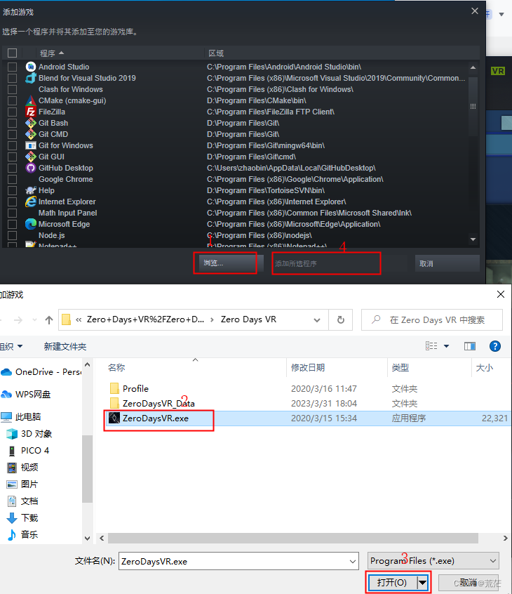Click the 新建文件夹 toolbar button

click(65, 346)
